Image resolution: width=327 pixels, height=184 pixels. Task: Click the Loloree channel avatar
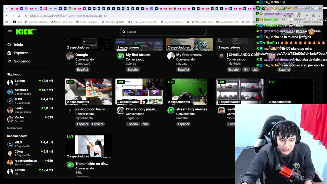pos(120,56)
